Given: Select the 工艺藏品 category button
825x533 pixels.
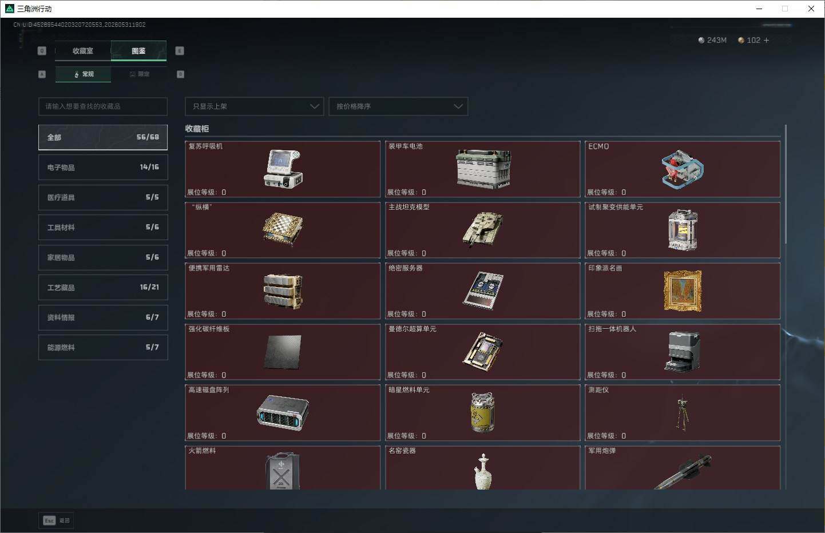Looking at the screenshot, I should [x=103, y=287].
